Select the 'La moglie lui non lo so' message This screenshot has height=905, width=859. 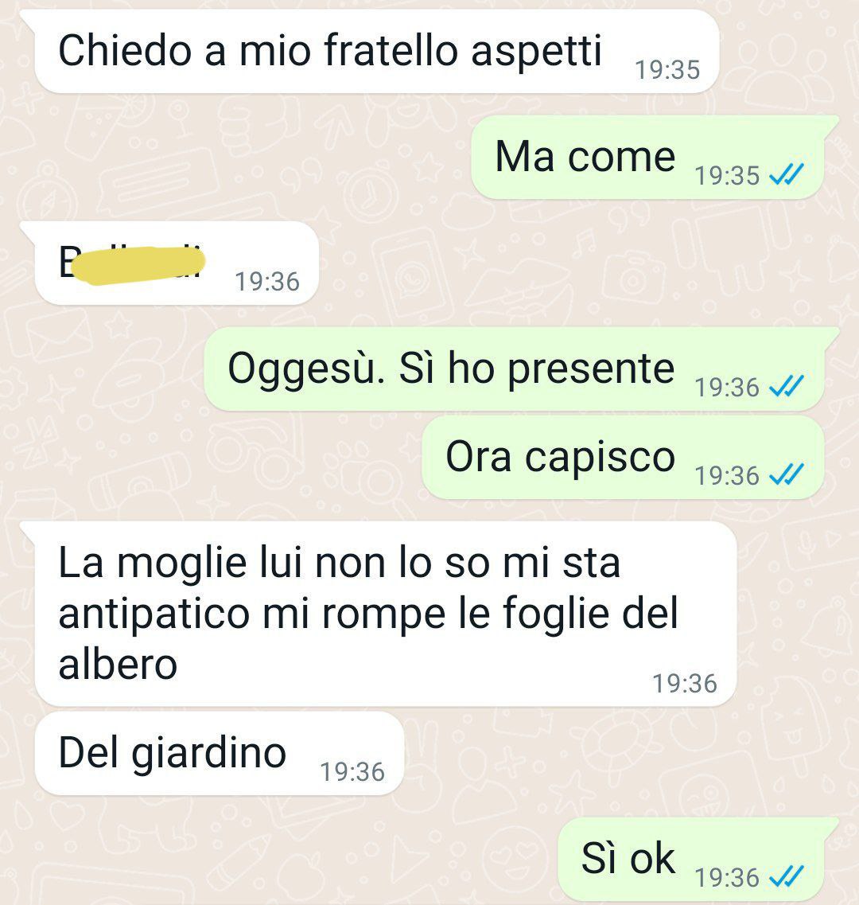[x=386, y=614]
